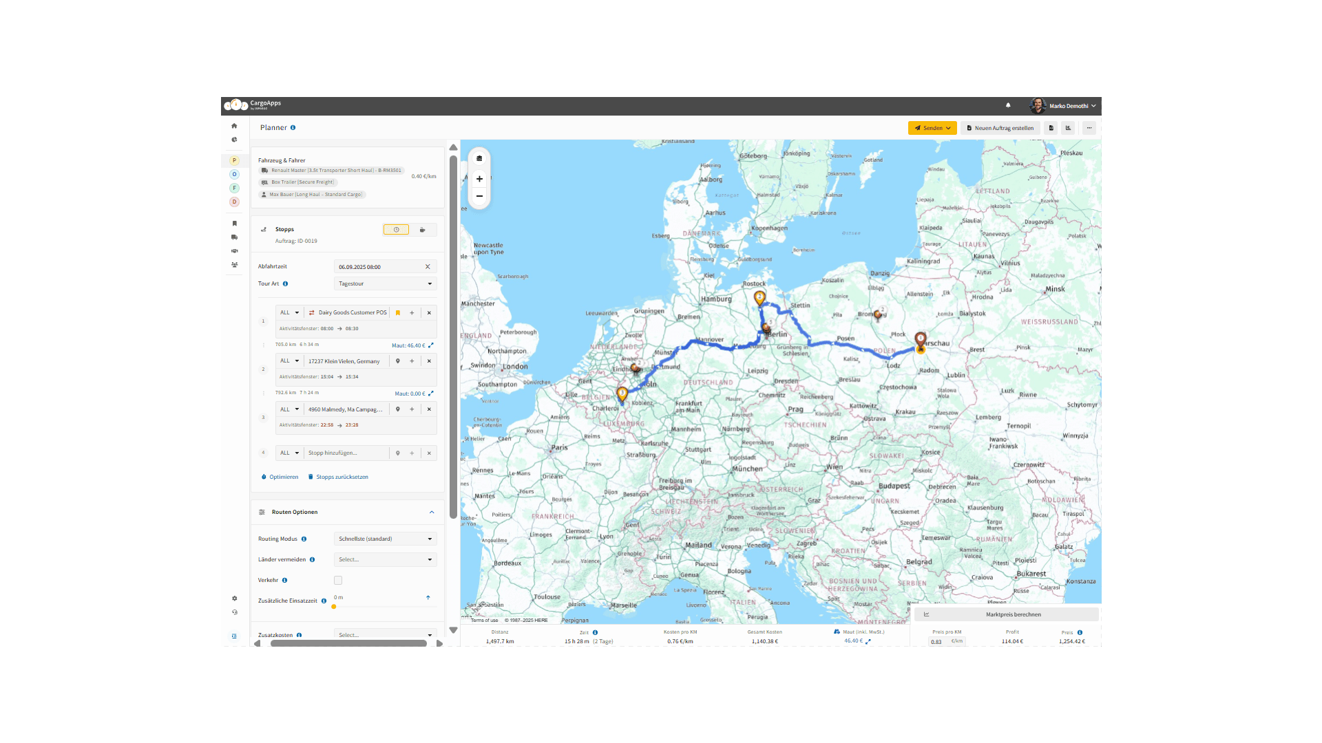Zoom in the map with plus button

pyautogui.click(x=479, y=179)
